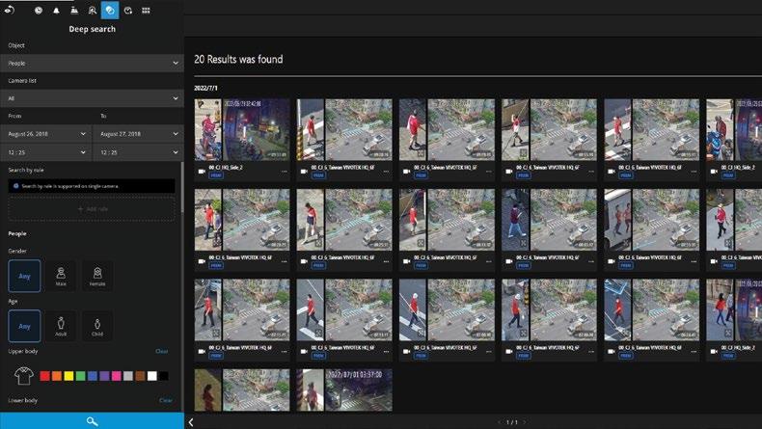
Task: Select the highlighted Deep search toolbar icon
Action: [110, 11]
